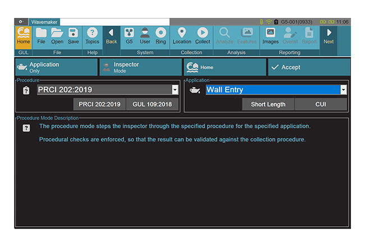Check the battery status icon
This screenshot has height=247, width=365.
coord(276,22)
